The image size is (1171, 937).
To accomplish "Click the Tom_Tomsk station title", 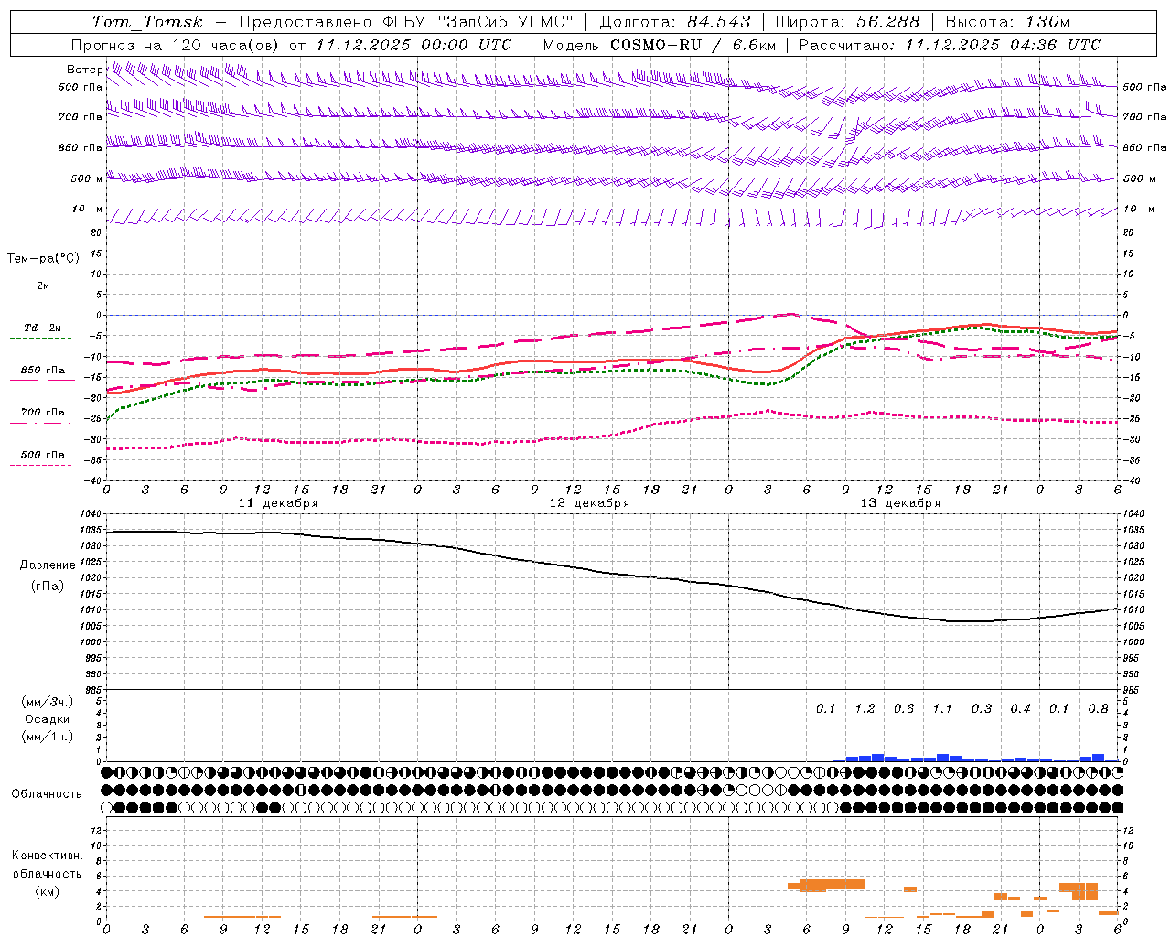I will (x=147, y=22).
